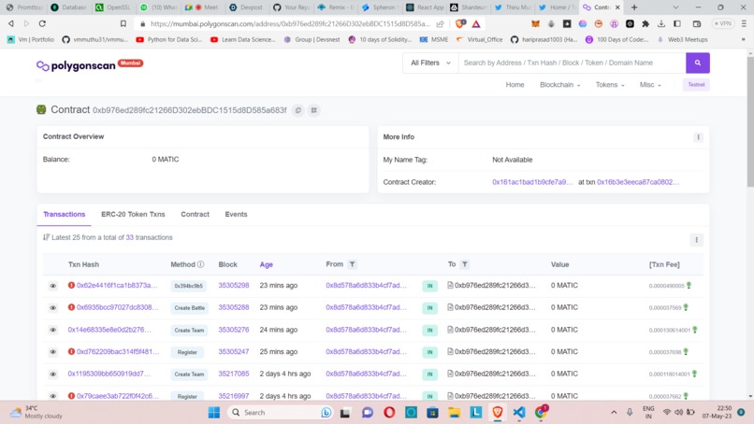Viewport: 754px width, 424px height.
Task: Show more bookmarks chevron
Action: 744,39
